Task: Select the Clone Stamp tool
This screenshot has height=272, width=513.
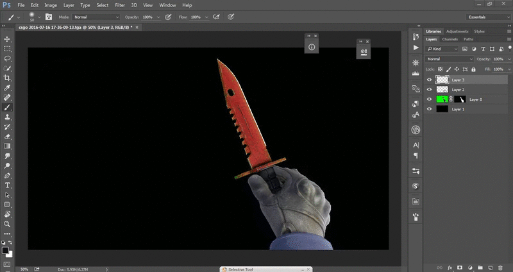Action: tap(7, 117)
